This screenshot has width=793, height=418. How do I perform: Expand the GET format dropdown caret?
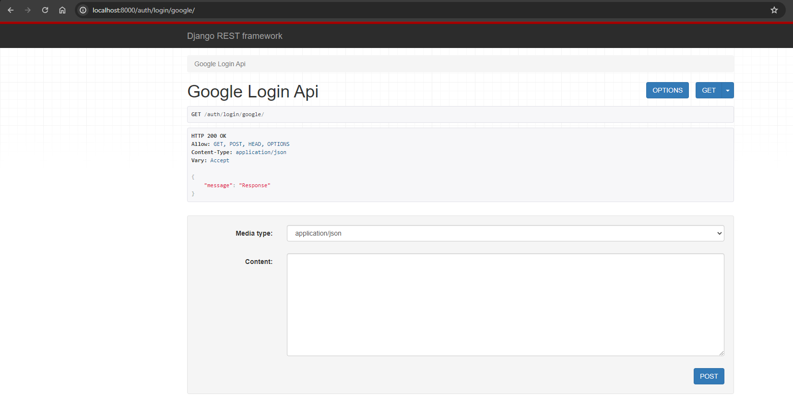click(728, 90)
